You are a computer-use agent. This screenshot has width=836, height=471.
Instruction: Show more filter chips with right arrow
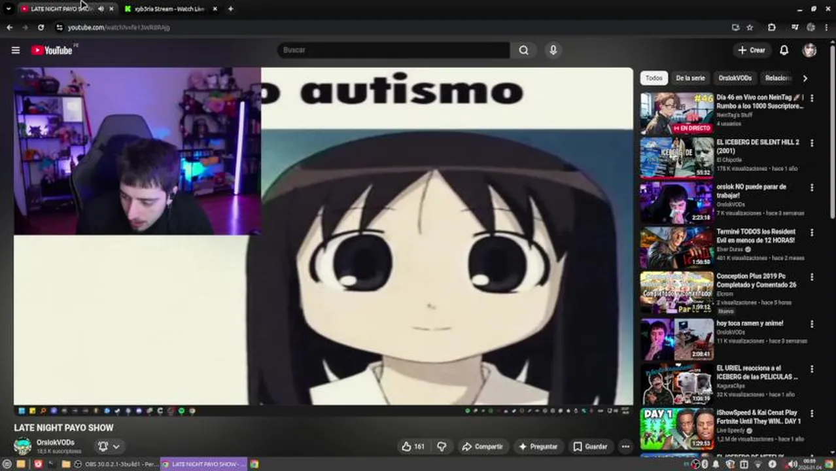point(805,78)
